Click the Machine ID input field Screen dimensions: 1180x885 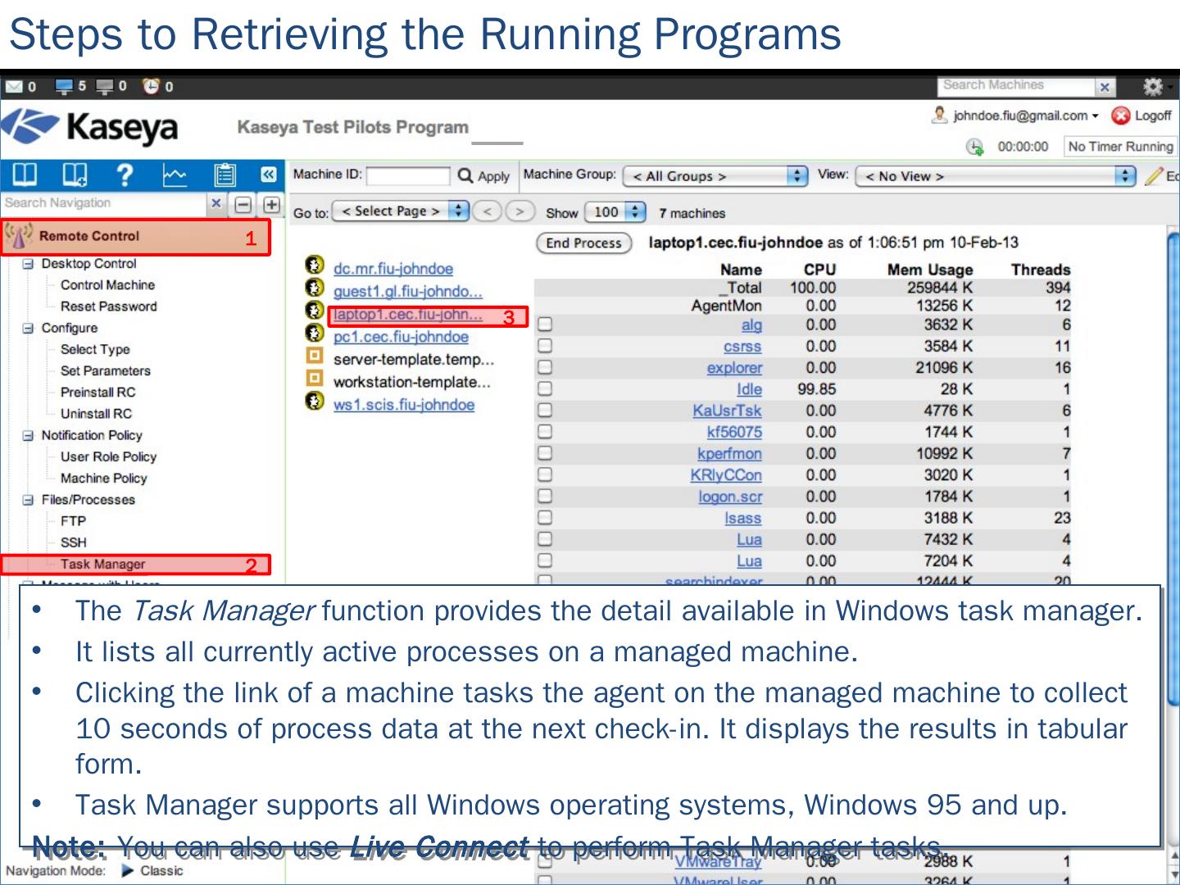pos(408,175)
